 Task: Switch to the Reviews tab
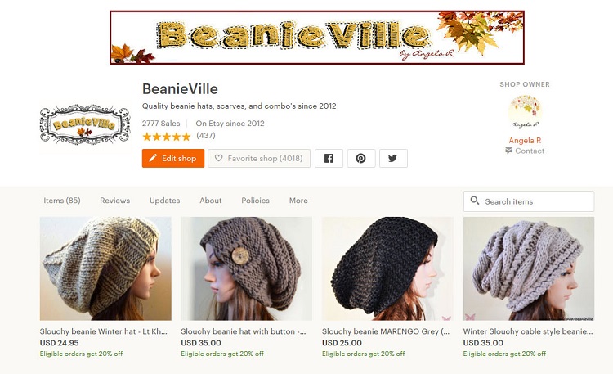click(x=115, y=201)
